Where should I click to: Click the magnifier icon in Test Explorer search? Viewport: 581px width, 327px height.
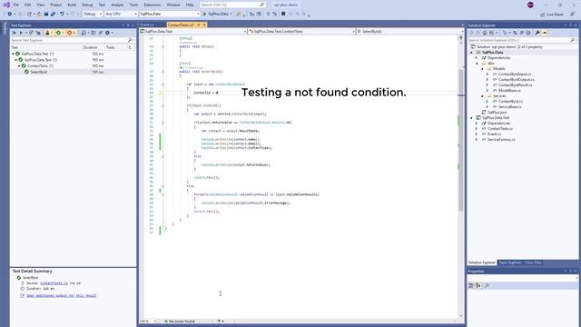pyautogui.click(x=130, y=40)
